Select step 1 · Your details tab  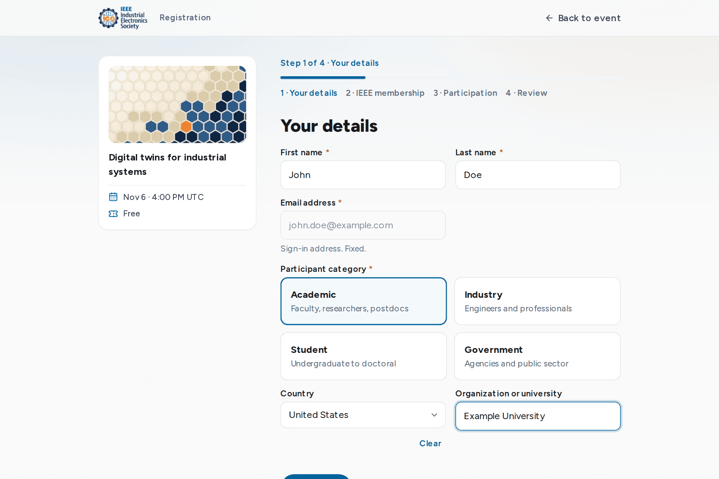coord(309,93)
